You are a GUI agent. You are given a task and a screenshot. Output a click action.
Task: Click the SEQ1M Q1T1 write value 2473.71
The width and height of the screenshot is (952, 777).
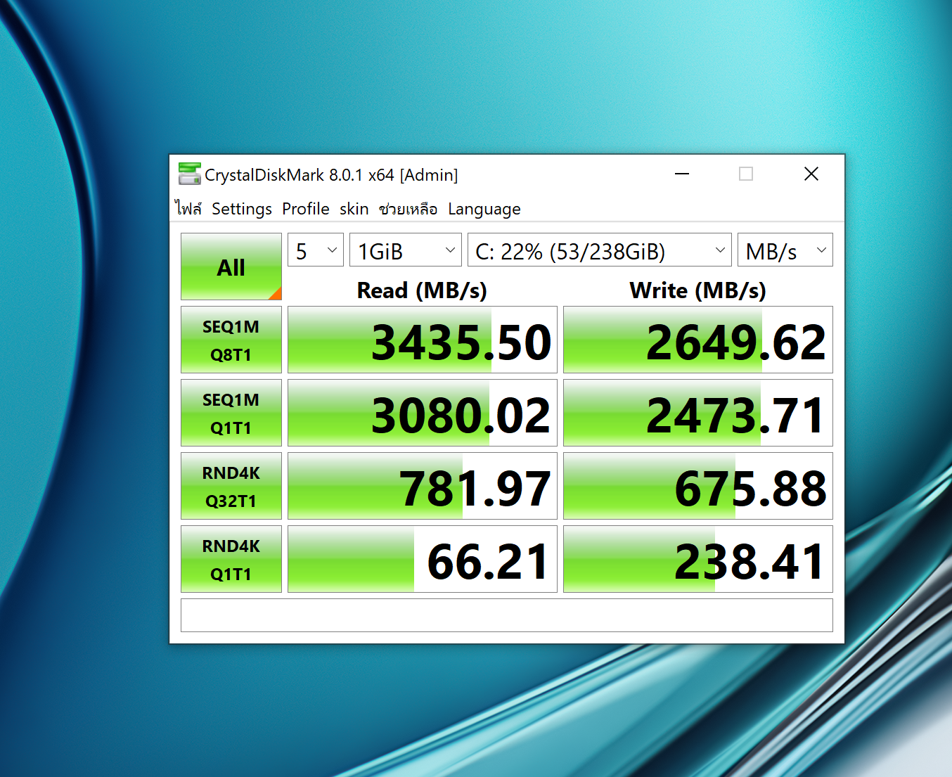[x=698, y=413]
